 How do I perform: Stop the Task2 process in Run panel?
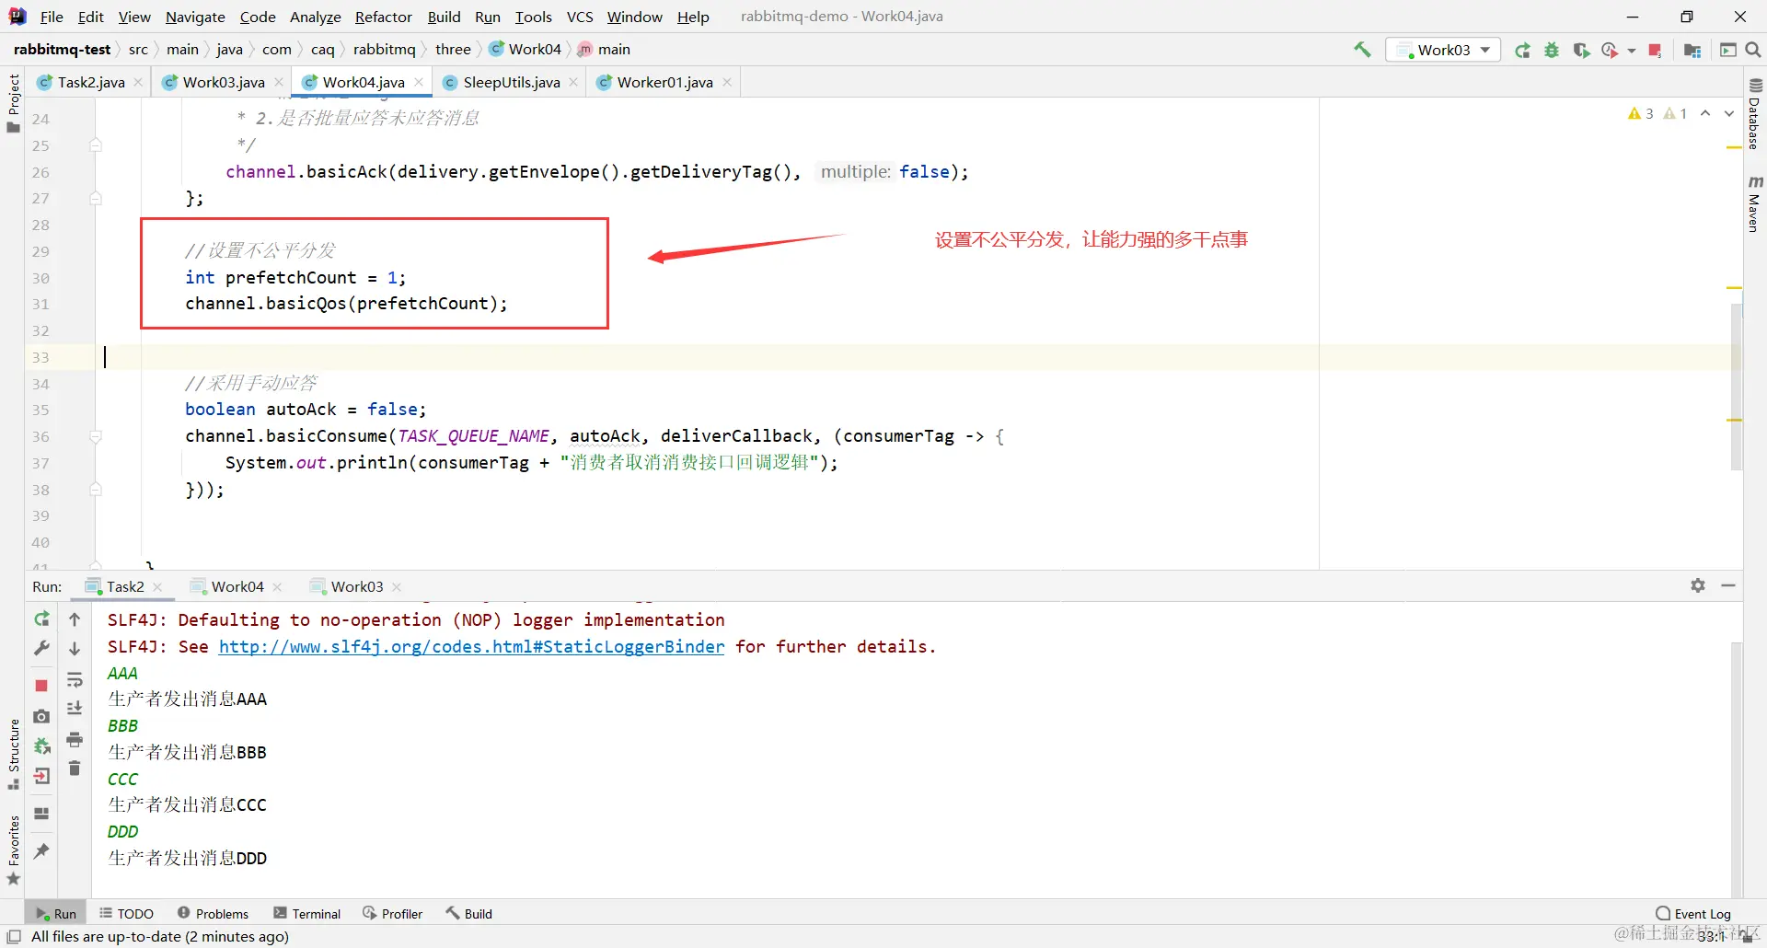(41, 686)
